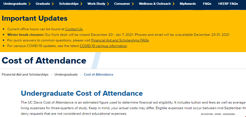Viewport: 246px width, 117px height.
Task: Open the Graduate nav item
Action: point(43,4)
